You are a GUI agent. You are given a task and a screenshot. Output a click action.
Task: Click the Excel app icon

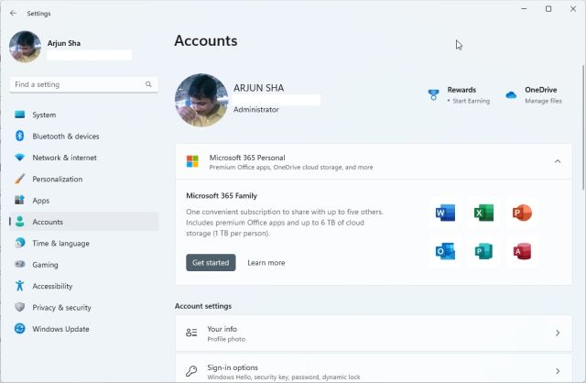click(x=484, y=213)
